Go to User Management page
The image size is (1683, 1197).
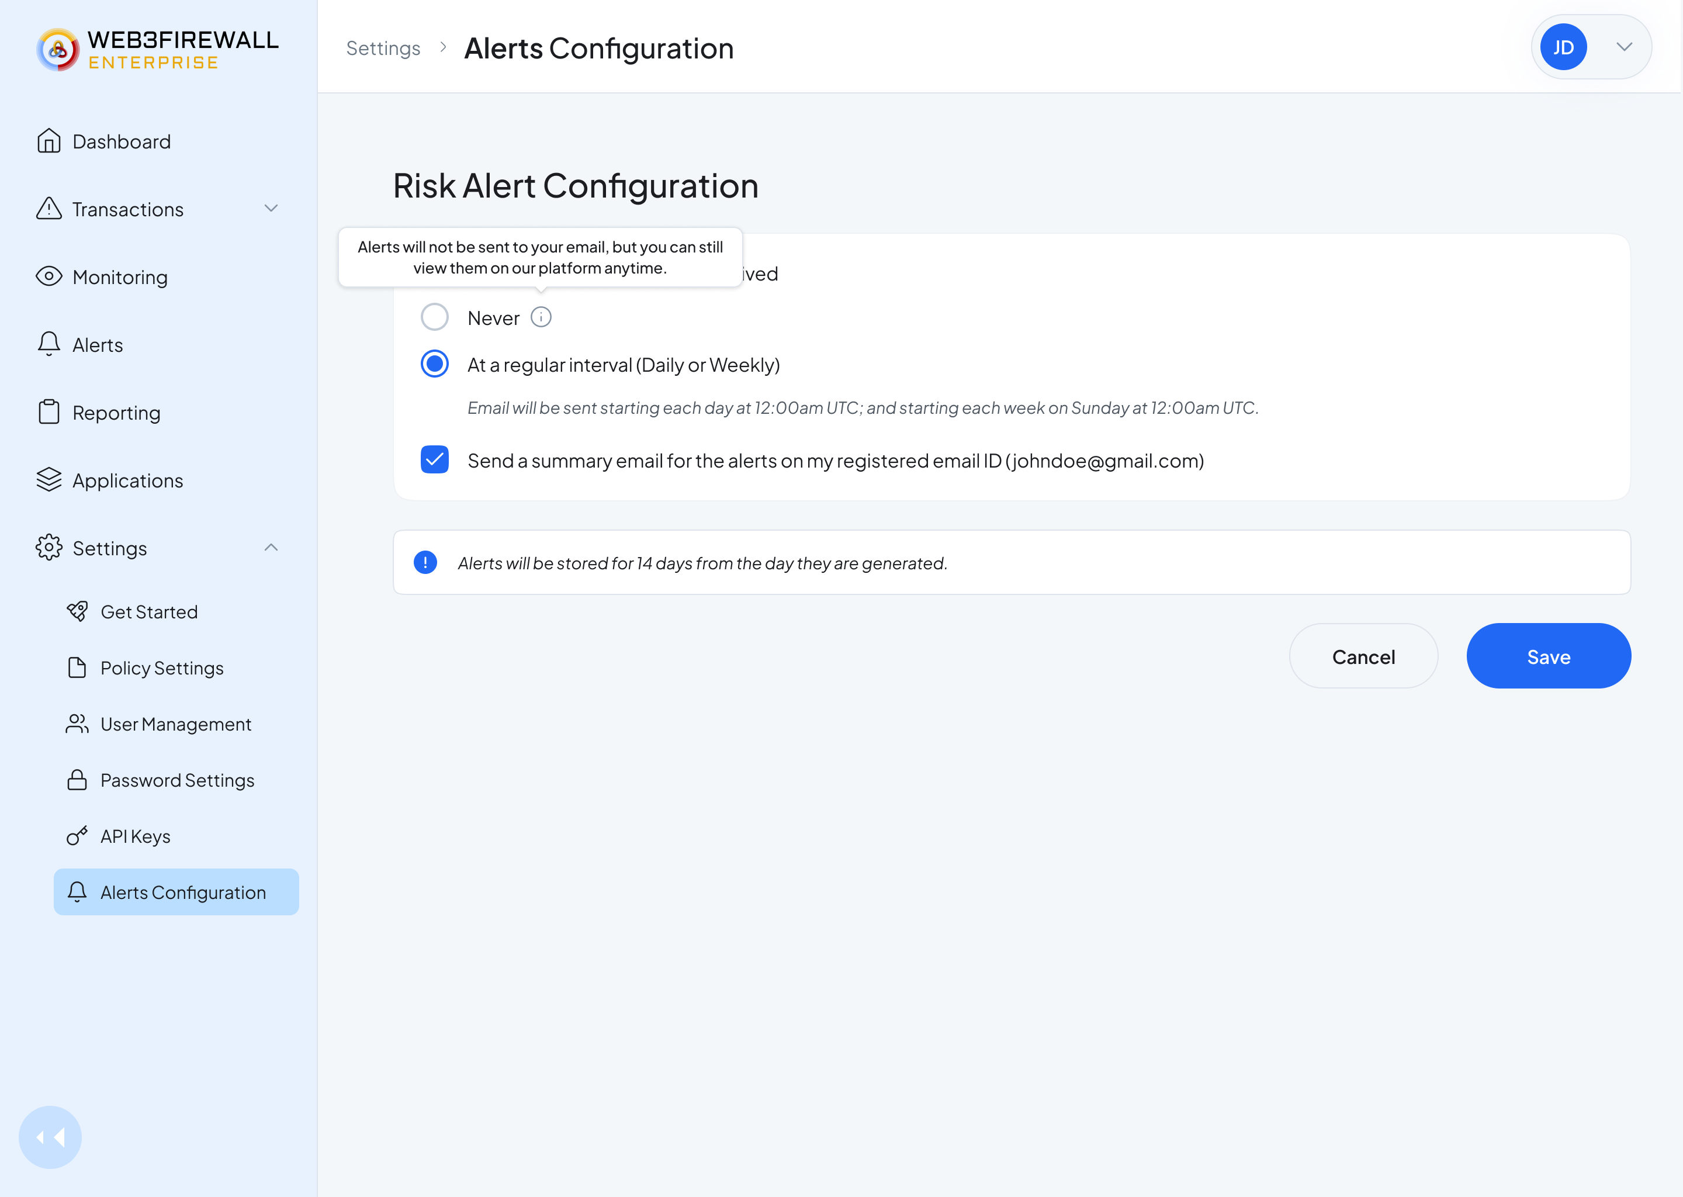point(176,724)
